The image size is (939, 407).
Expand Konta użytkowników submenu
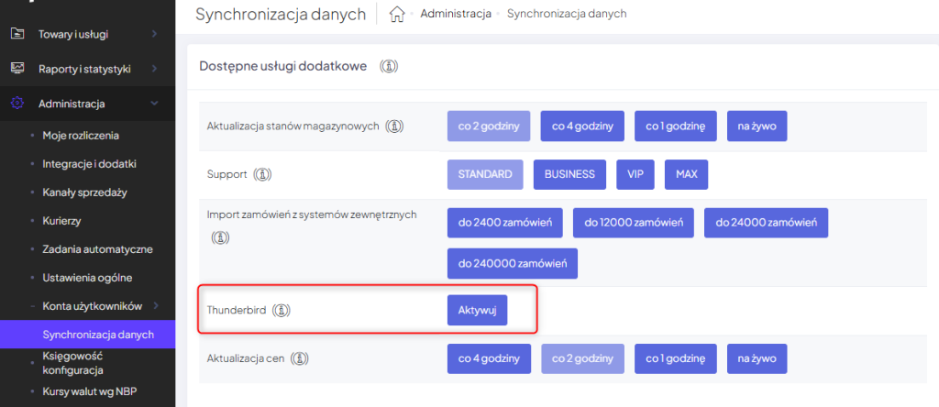[x=155, y=305]
